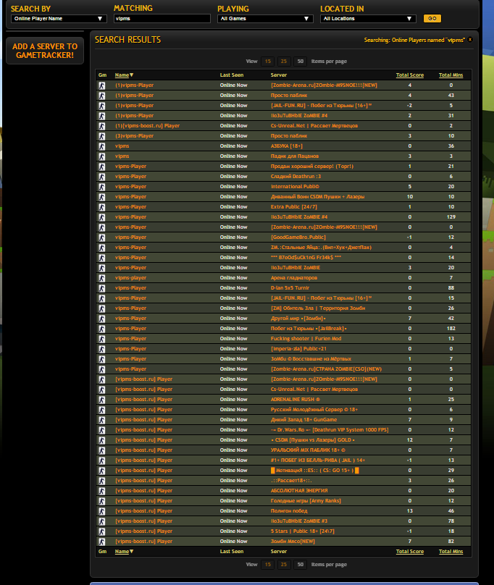Click Total Mins value 129
494x585 pixels.
451,217
